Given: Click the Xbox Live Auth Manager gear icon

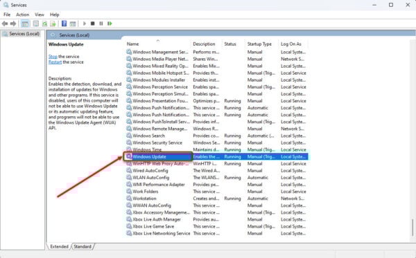Looking at the screenshot, I should tap(129, 219).
